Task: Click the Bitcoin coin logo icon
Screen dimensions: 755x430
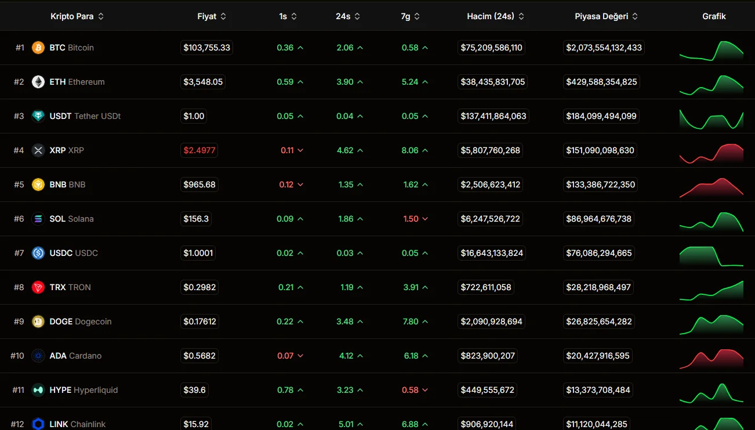Action: [x=38, y=48]
